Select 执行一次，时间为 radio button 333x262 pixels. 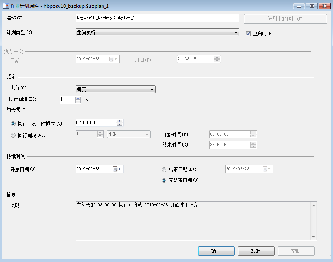[x=13, y=124]
